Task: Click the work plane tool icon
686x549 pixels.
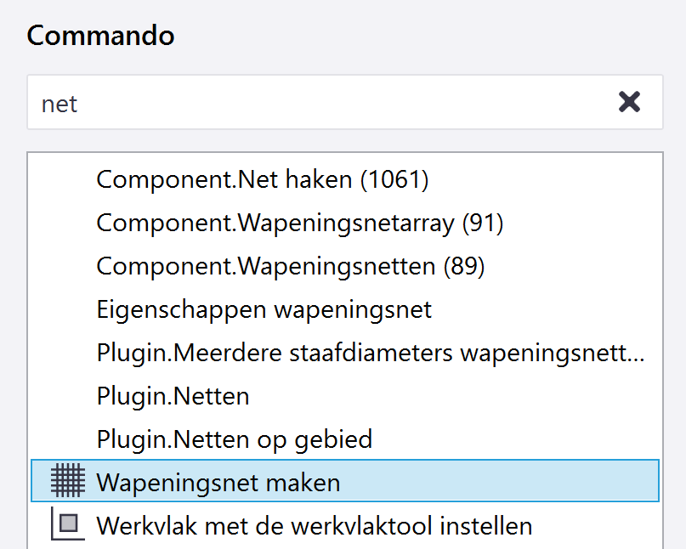Action: [69, 524]
